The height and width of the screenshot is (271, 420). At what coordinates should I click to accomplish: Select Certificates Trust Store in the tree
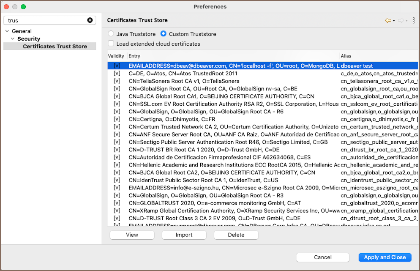(x=55, y=47)
